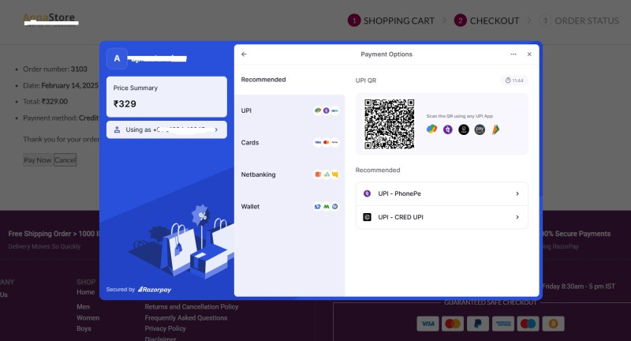Choose Netbanking payment method
631x341 pixels.
pyautogui.click(x=289, y=174)
